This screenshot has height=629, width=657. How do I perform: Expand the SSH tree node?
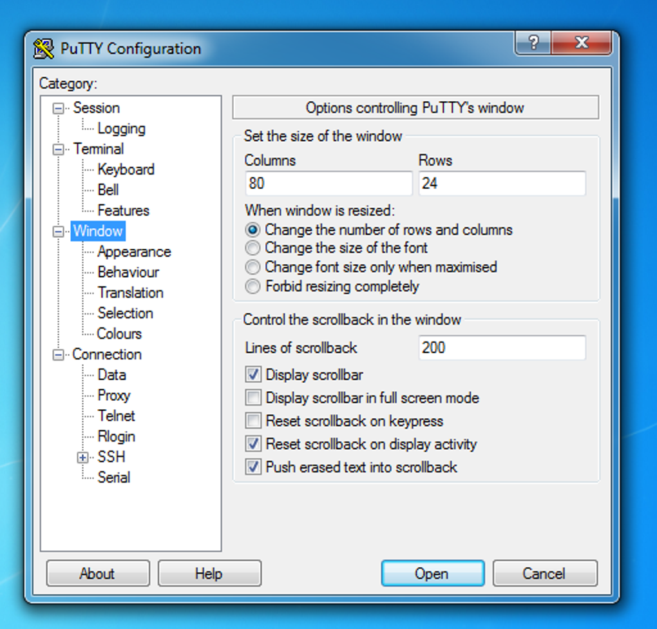pos(82,458)
